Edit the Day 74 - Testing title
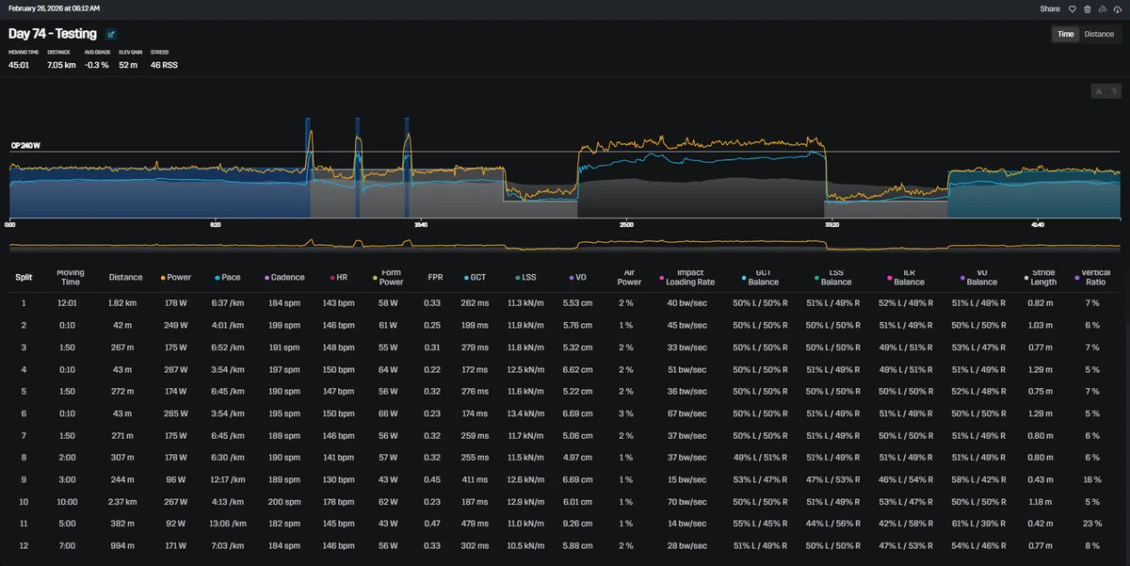The height and width of the screenshot is (566, 1130). click(111, 34)
